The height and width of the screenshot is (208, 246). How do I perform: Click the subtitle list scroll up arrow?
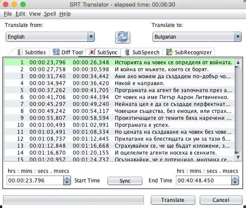(x=238, y=62)
